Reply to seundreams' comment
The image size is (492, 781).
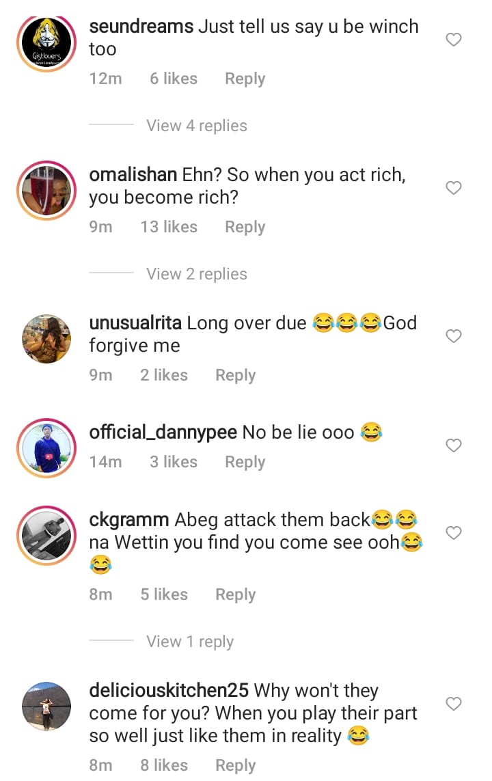[245, 79]
